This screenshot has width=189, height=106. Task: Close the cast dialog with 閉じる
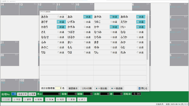143,88
